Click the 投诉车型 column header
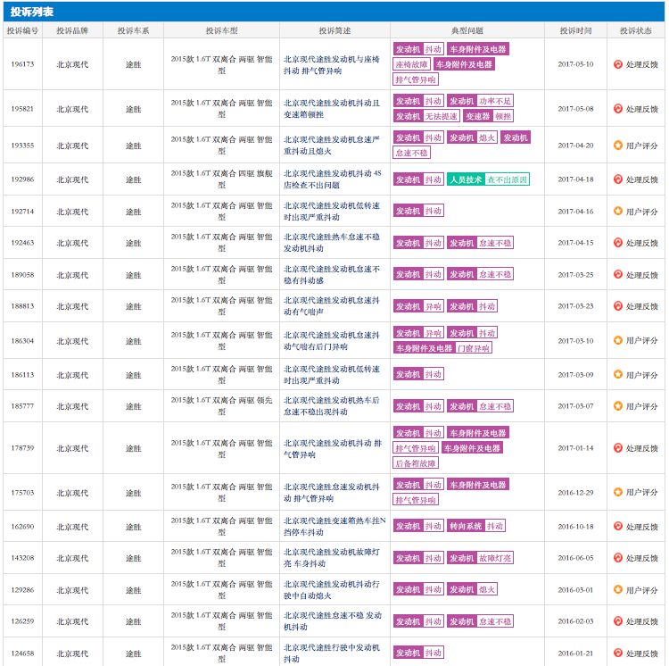Viewport: 669px width, 666px height. click(x=221, y=30)
